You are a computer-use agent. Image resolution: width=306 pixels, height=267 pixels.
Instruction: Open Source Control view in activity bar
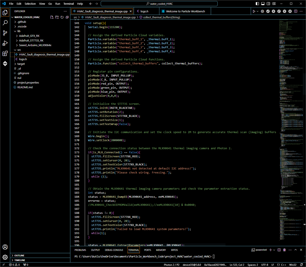5,33
